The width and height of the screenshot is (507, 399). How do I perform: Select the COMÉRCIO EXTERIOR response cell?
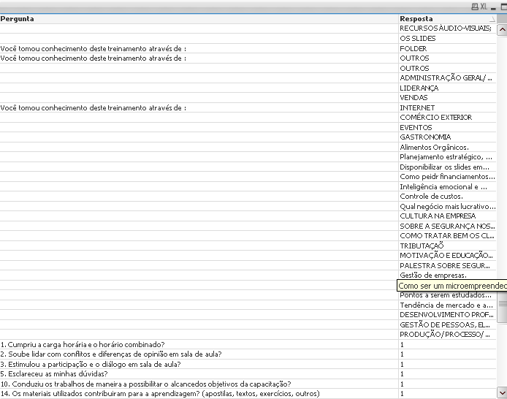pos(447,118)
